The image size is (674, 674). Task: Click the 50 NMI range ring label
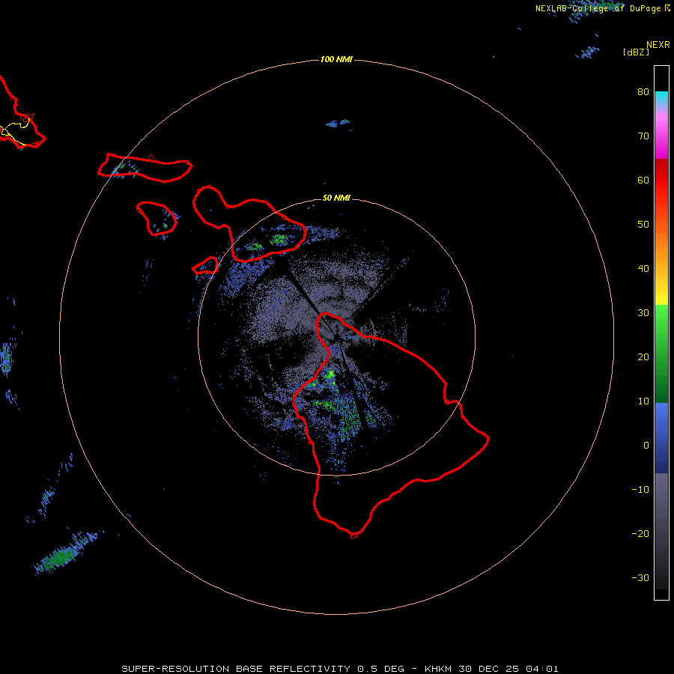coord(336,198)
